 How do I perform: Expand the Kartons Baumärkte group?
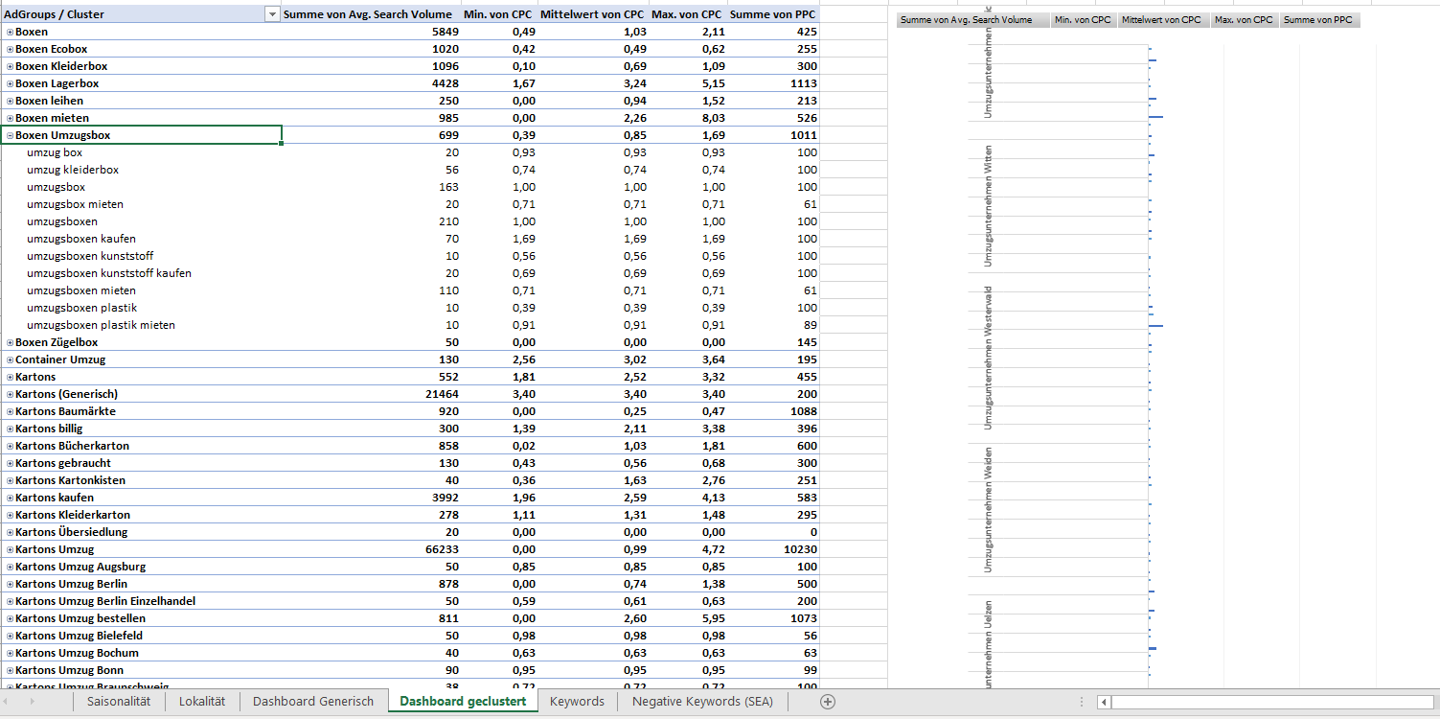10,412
